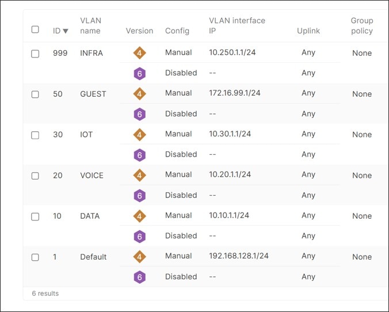389x312 pixels.
Task: Click the IOT VLAN name
Action: 86,135
